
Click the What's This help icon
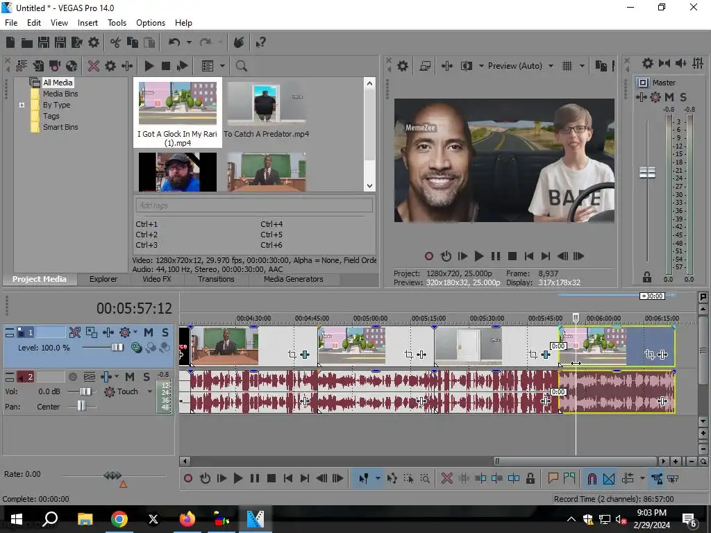[x=261, y=42]
